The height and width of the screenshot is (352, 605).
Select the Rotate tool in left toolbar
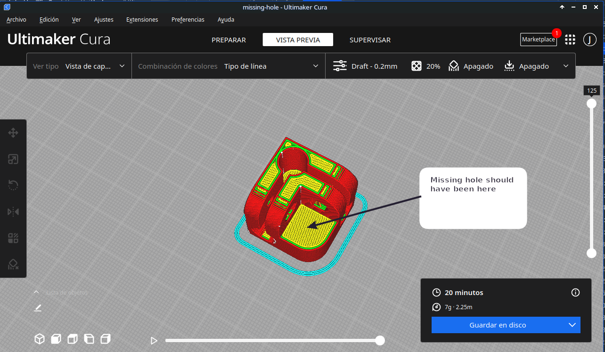tap(13, 185)
